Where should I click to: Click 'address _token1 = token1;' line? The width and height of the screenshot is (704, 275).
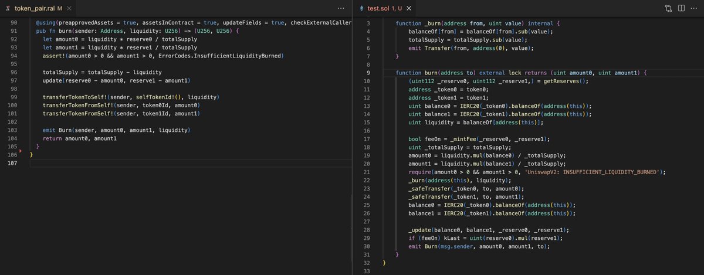450,97
